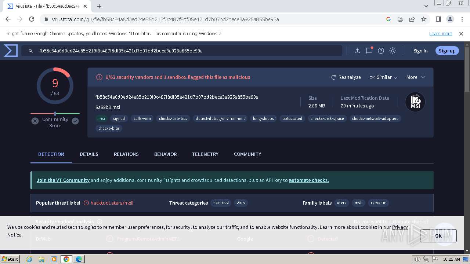Open Internet Explorer from taskbar

point(29,259)
